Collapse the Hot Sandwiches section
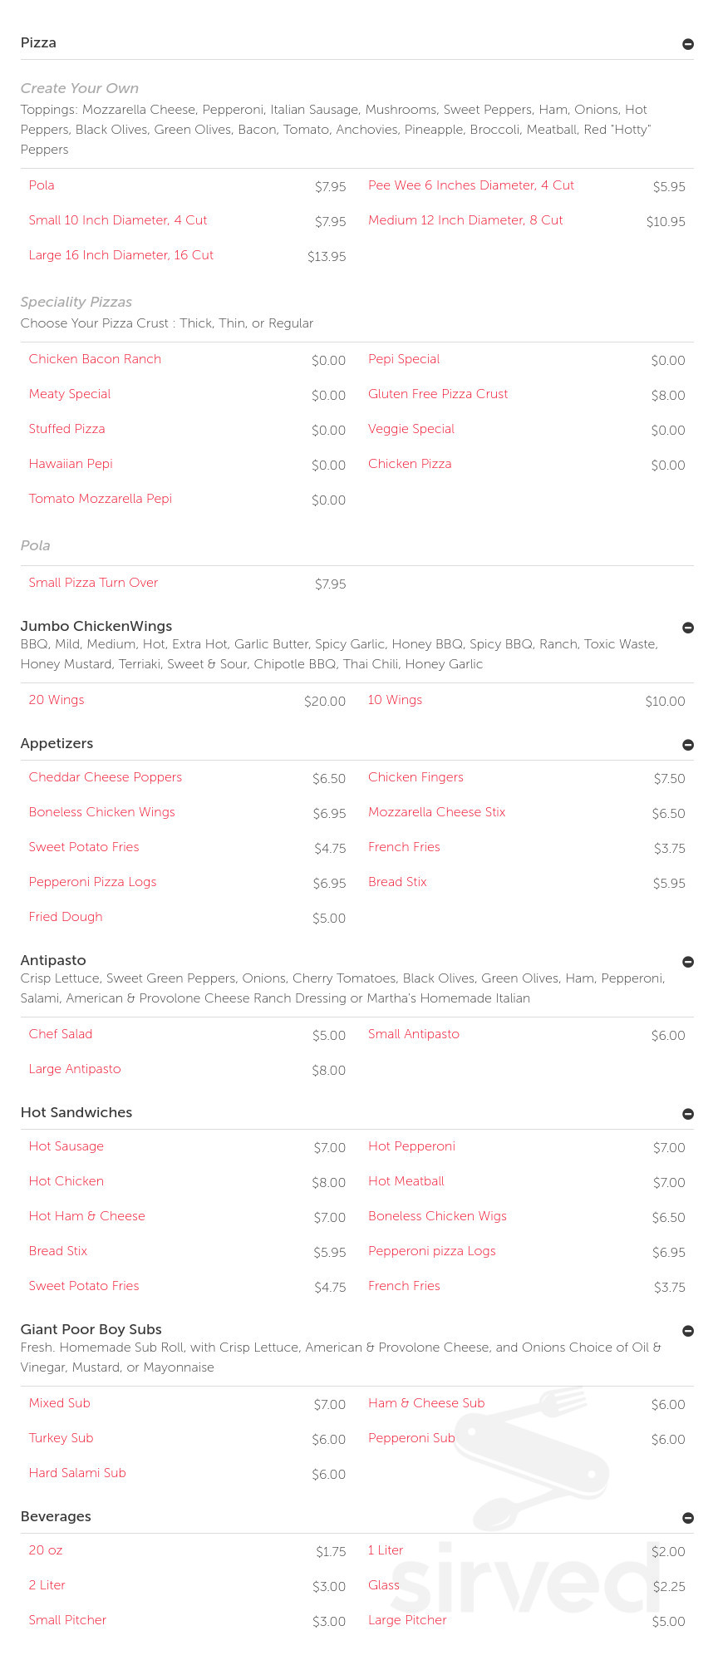Screen dimensions: 708x1680 (x=688, y=1114)
